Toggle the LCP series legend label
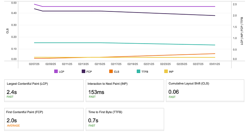The height and width of the screenshot is (133, 250). pos(61,72)
